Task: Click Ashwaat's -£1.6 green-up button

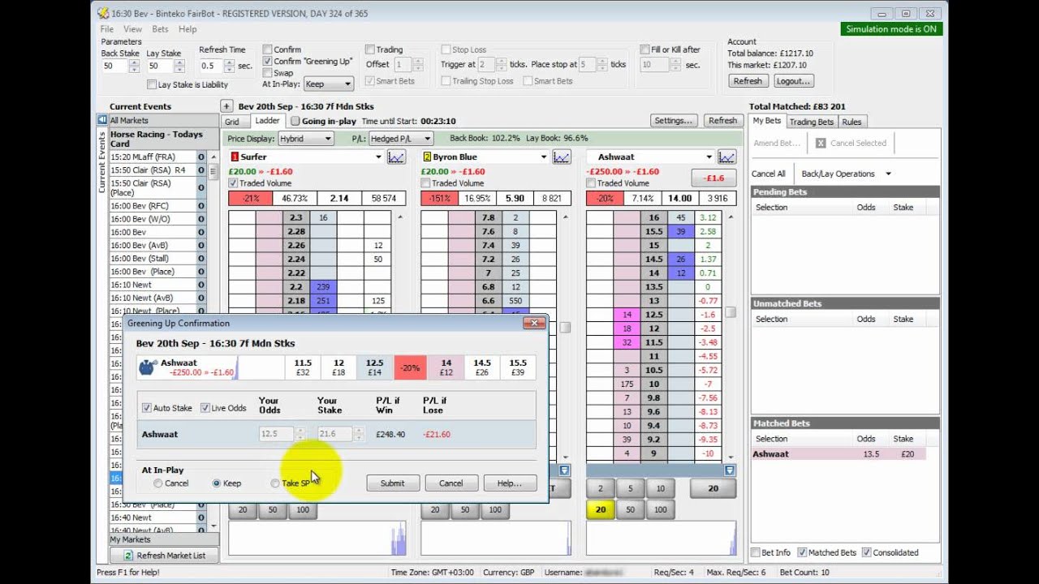Action: pos(714,178)
